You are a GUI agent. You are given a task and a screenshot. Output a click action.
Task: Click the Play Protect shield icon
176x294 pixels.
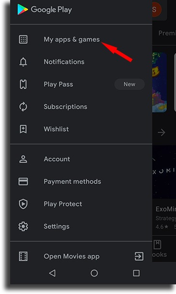[x=23, y=204]
